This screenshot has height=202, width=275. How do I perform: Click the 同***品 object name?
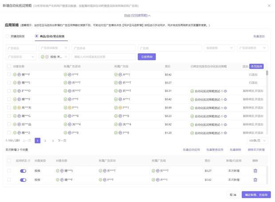pos(26,124)
